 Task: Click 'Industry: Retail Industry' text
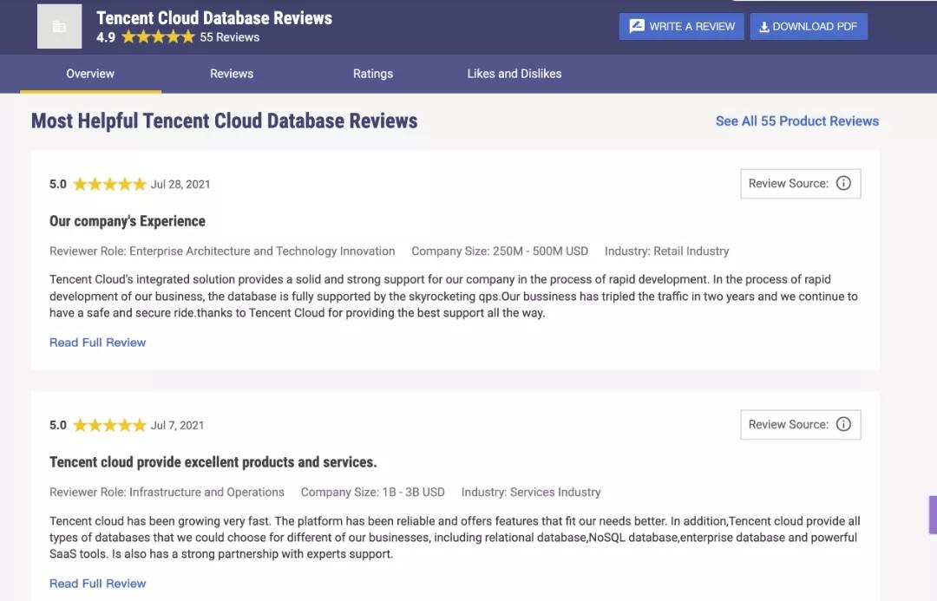tap(667, 251)
